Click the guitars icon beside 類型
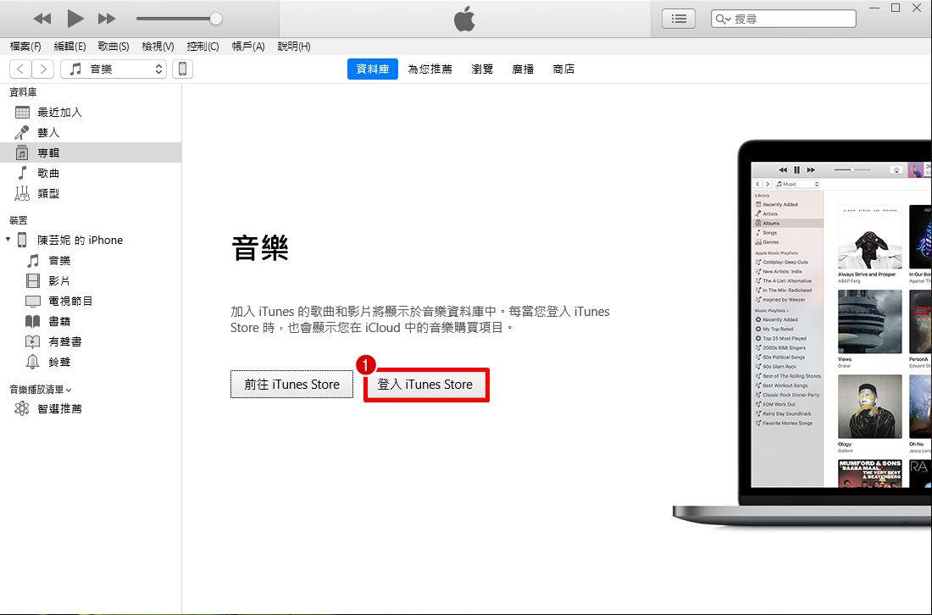The height and width of the screenshot is (615, 932). tap(22, 193)
